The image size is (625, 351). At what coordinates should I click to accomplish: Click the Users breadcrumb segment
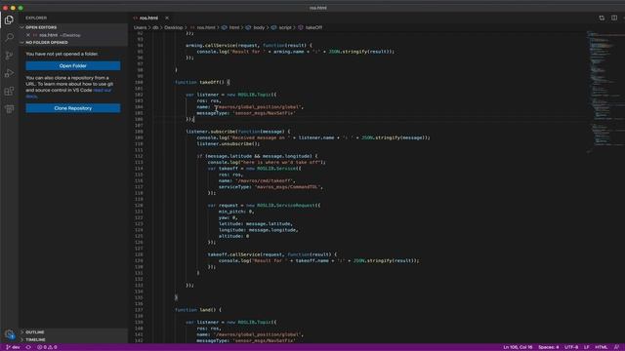pyautogui.click(x=140, y=28)
